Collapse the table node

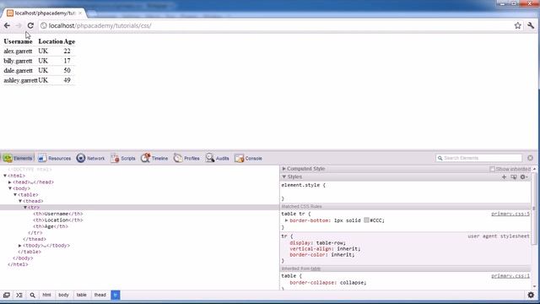[15, 195]
